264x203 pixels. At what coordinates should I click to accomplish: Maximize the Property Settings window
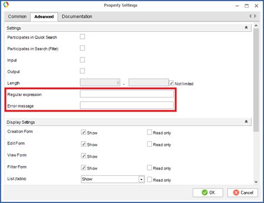pyautogui.click(x=247, y=6)
